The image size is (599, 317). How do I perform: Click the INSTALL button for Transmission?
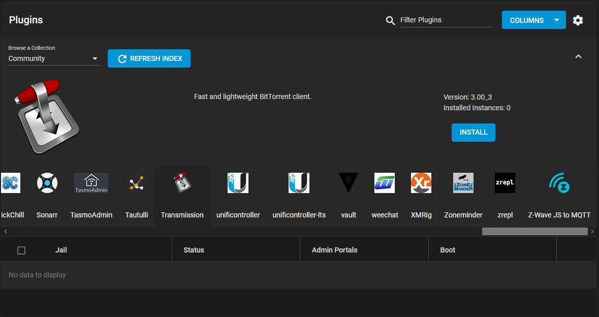(x=474, y=133)
